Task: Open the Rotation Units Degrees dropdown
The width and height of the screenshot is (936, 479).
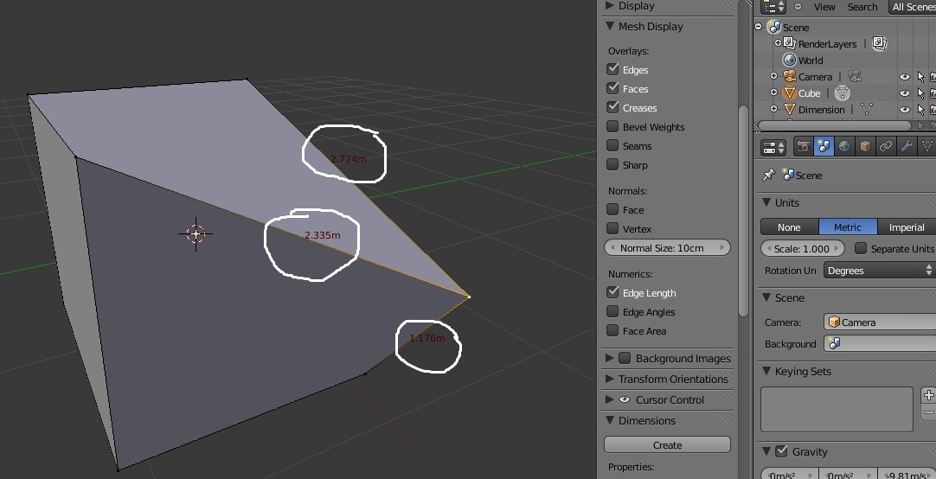Action: [879, 271]
